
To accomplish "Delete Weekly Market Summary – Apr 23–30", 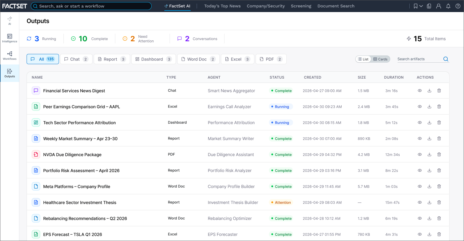I will pos(439,138).
